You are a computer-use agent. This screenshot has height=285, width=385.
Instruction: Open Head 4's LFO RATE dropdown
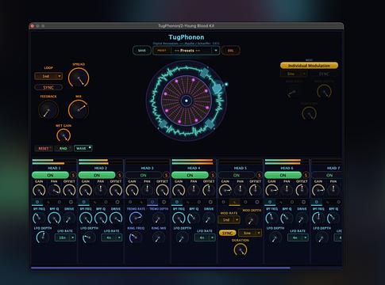point(205,237)
